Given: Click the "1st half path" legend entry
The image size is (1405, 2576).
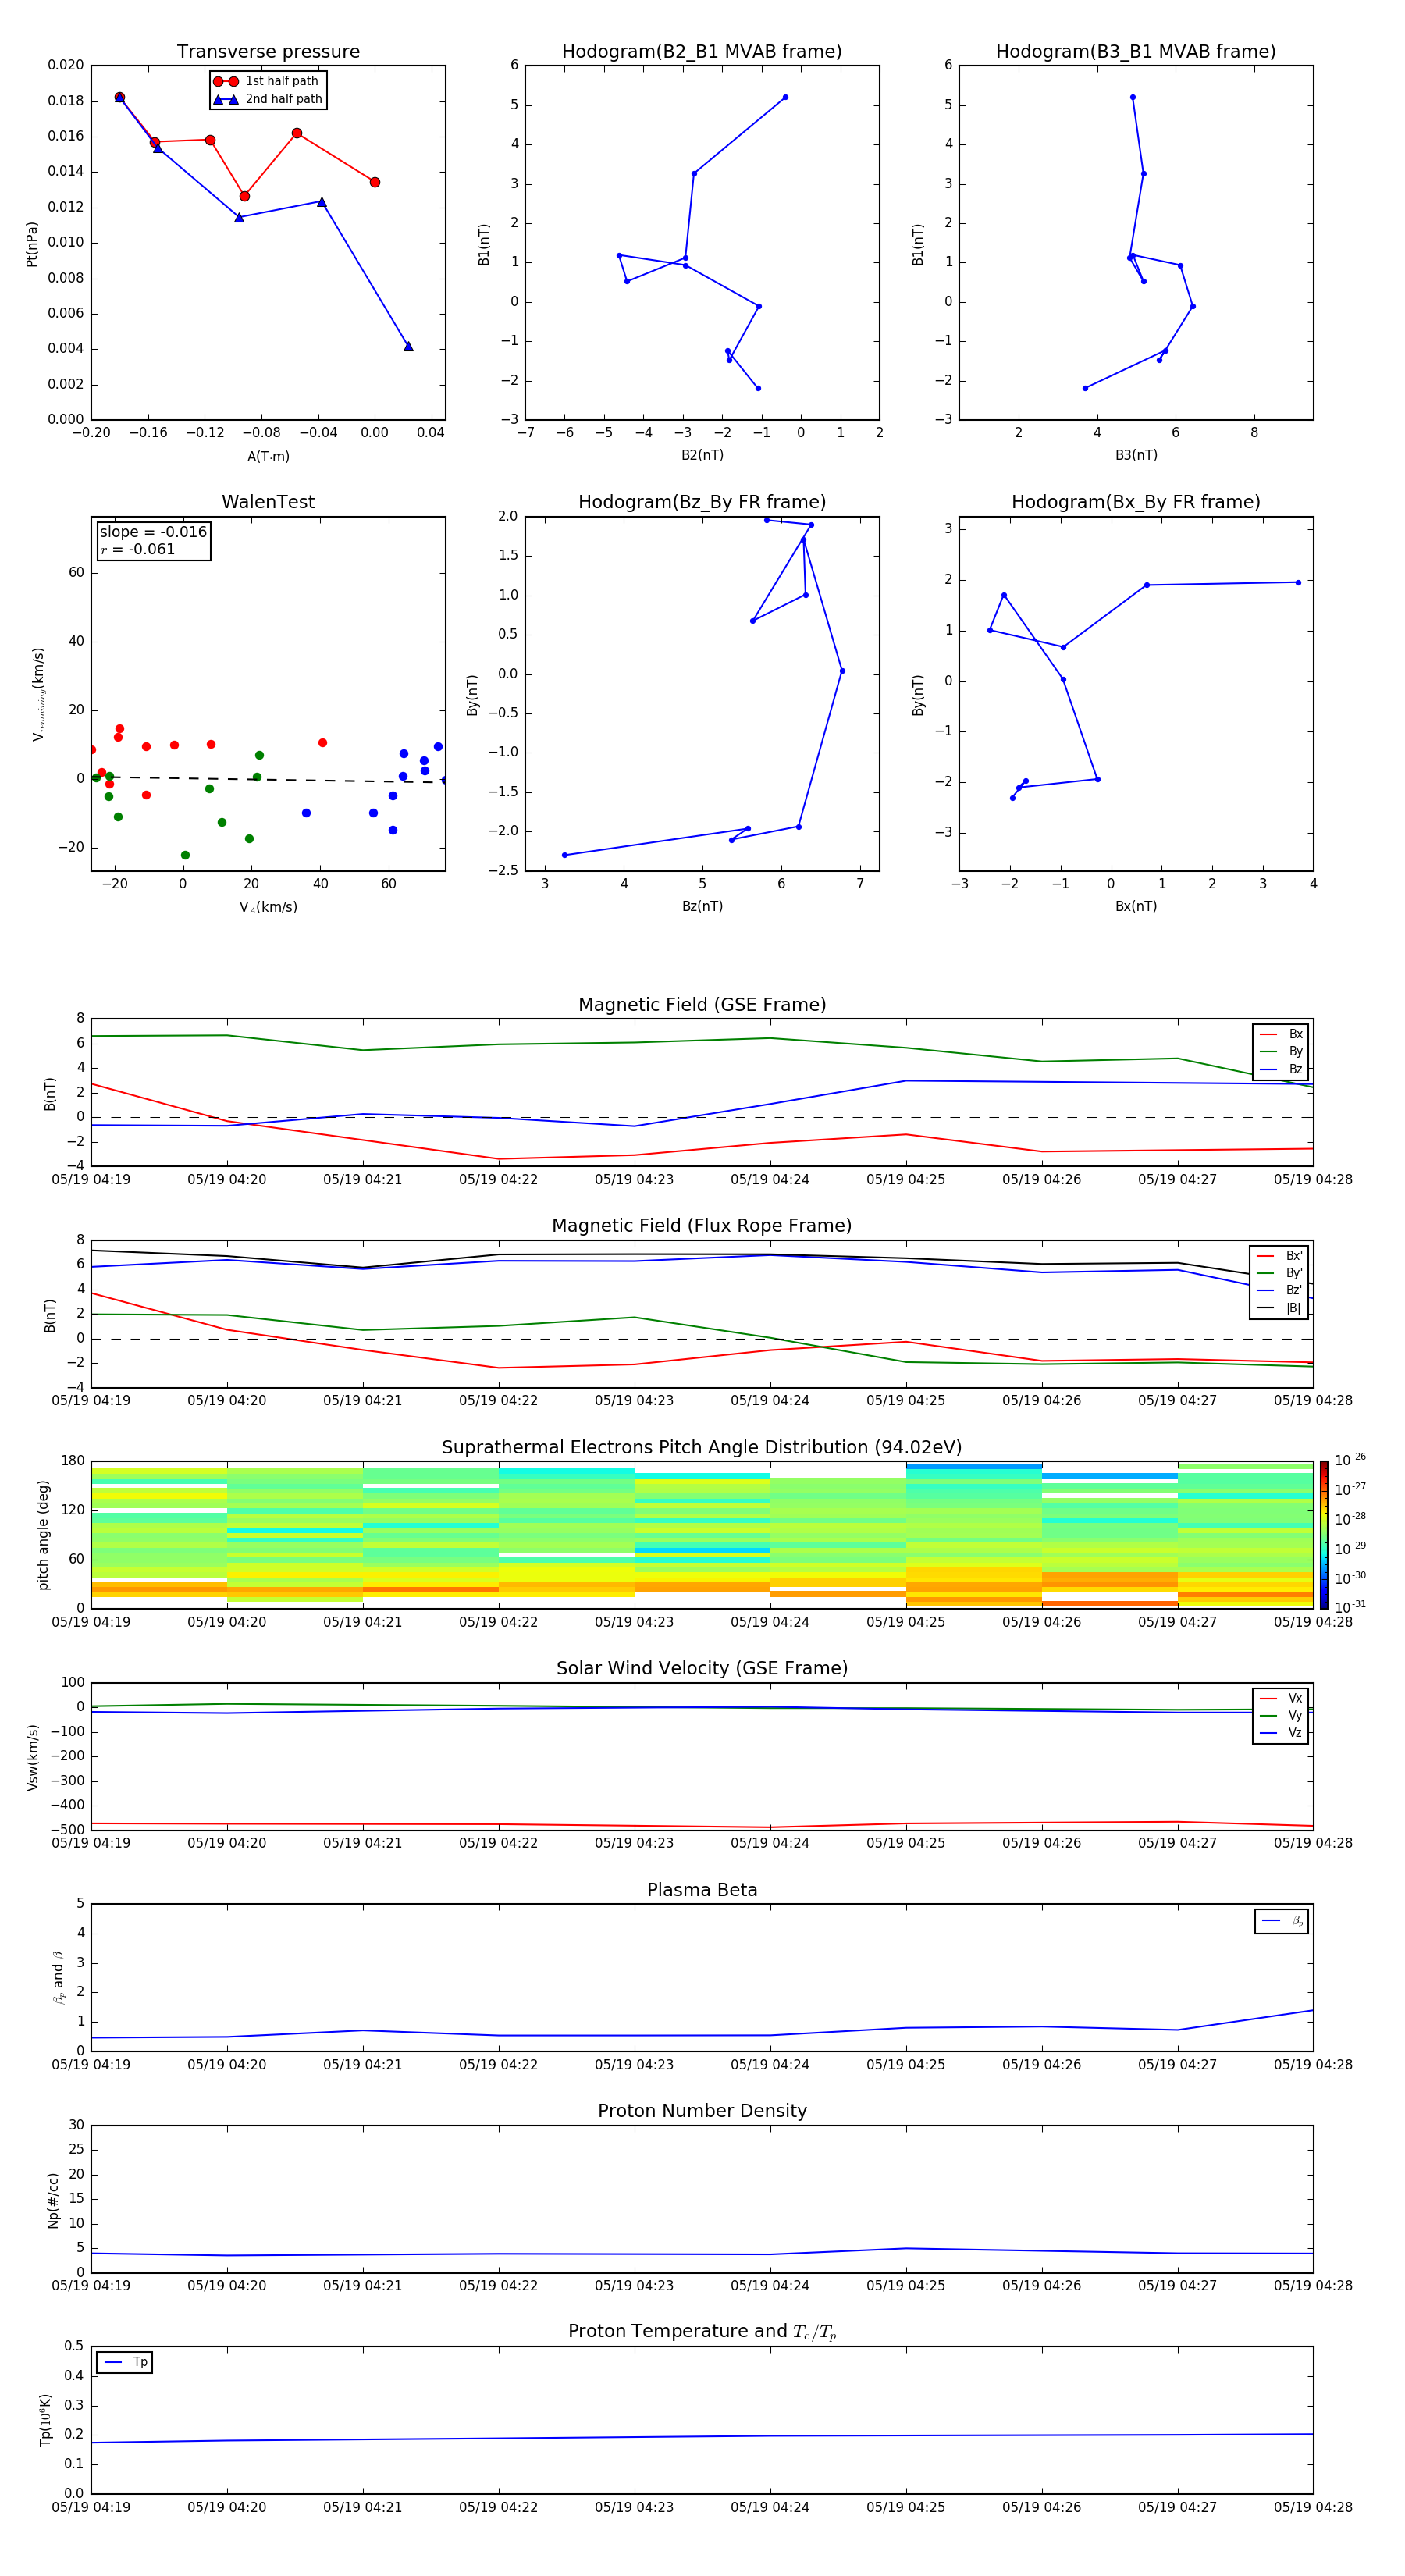Looking at the screenshot, I should (266, 81).
